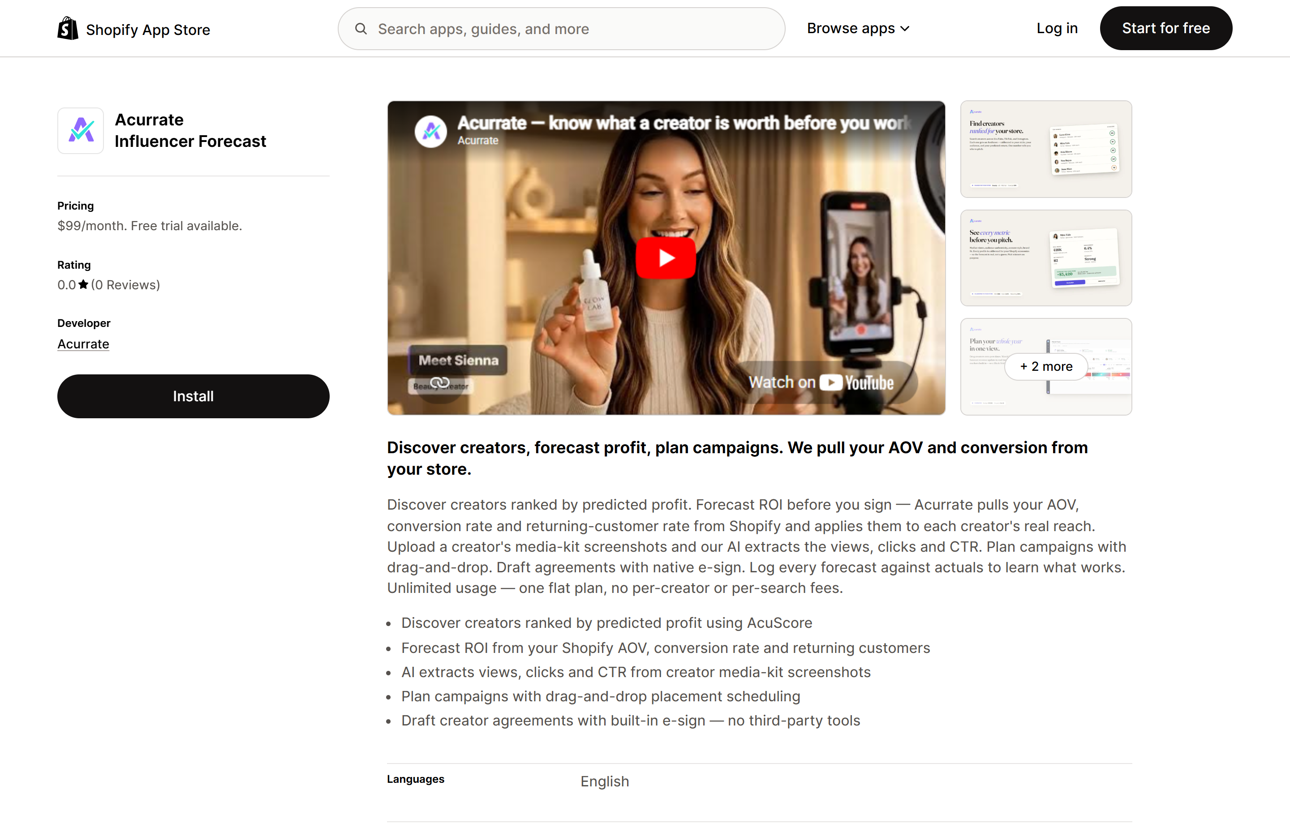Viewport: 1290px width, 824px height.
Task: Click the 'Draft creator agreements' bullet
Action: click(x=631, y=721)
